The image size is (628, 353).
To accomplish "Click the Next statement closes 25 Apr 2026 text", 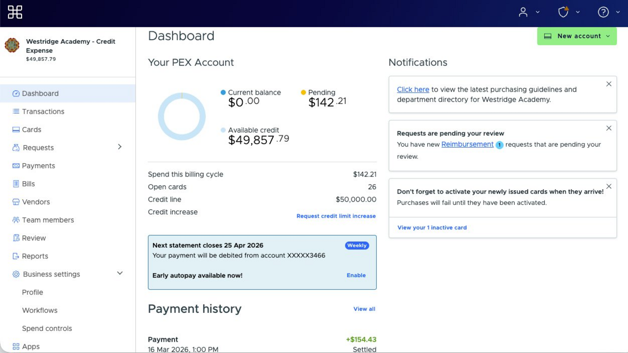I will tap(208, 246).
